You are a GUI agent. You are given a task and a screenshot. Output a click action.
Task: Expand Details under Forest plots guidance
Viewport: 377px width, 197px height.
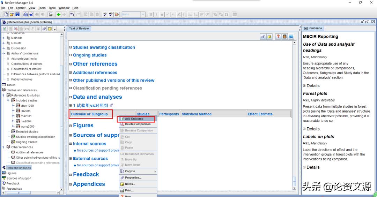point(304,129)
